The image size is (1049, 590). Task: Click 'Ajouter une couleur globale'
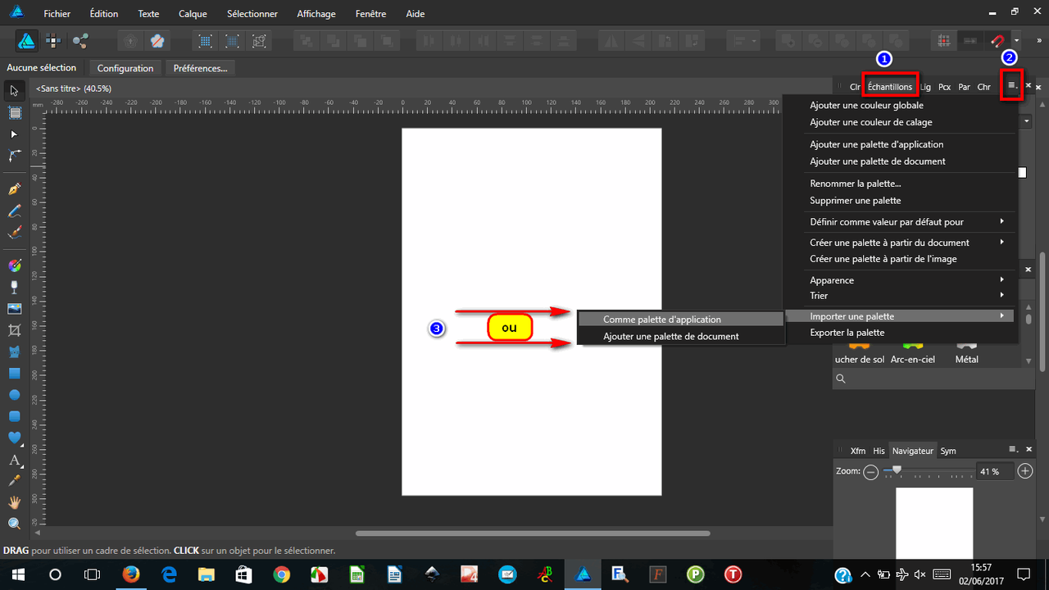[866, 106]
